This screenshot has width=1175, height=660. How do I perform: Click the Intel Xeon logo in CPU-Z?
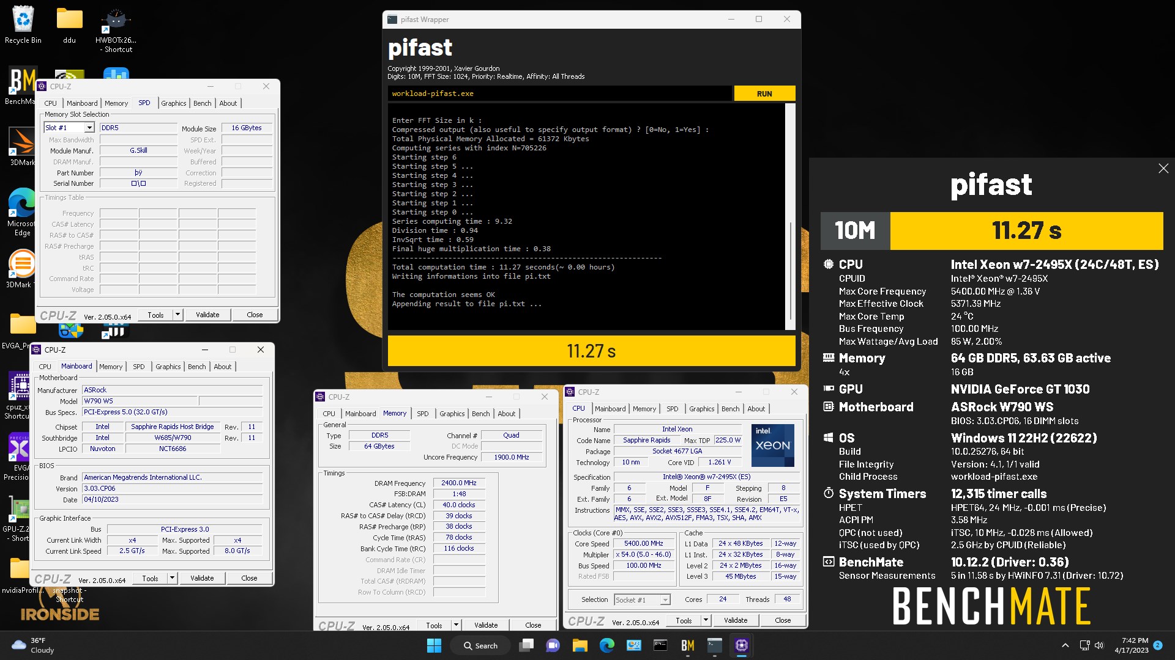tap(772, 446)
